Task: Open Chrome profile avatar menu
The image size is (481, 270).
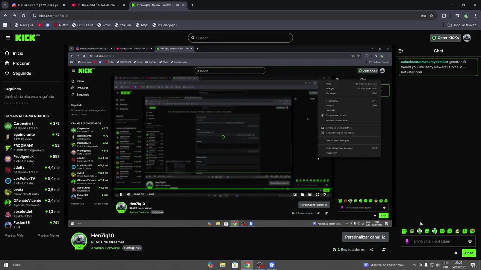Action: (x=466, y=16)
